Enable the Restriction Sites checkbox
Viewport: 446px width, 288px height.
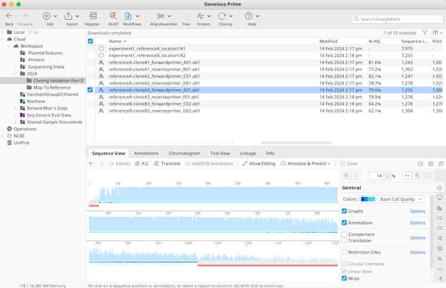(345, 252)
